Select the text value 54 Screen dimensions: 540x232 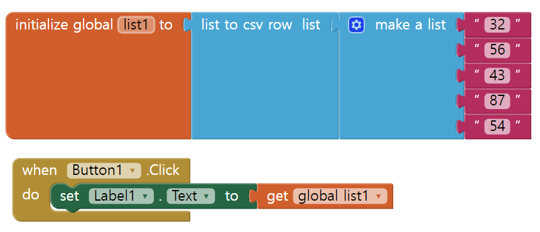497,127
